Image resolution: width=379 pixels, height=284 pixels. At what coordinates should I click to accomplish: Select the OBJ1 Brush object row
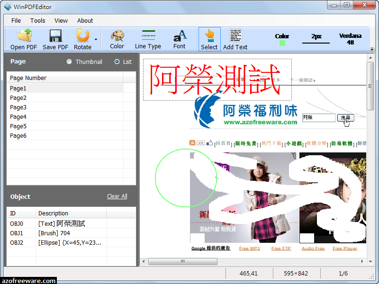[x=72, y=233]
